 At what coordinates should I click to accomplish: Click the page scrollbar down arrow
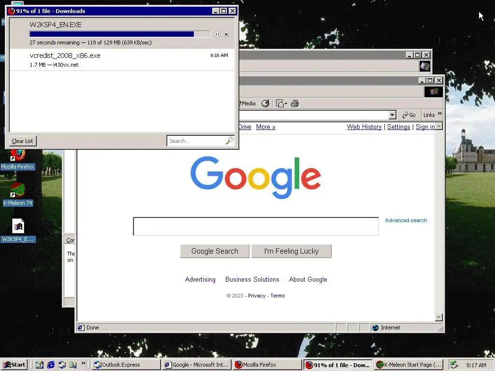(439, 317)
